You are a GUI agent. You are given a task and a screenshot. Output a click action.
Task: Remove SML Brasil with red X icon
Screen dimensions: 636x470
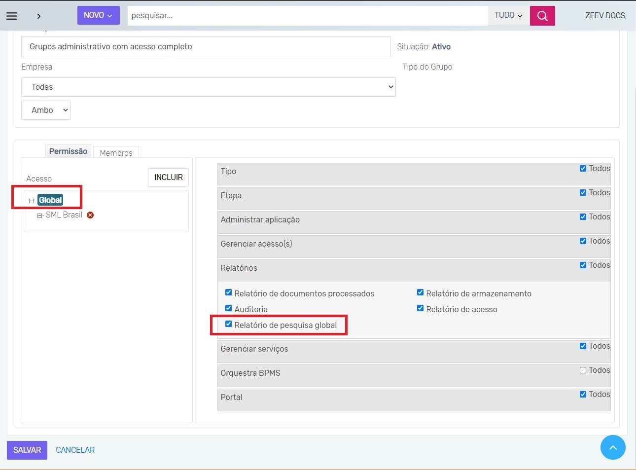pos(90,215)
